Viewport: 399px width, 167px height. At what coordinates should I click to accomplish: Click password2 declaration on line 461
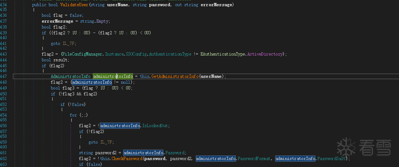(106, 153)
